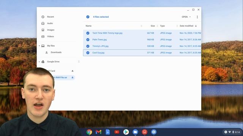Collapse the My files tree arrow
243x136 pixels.
(39, 46)
